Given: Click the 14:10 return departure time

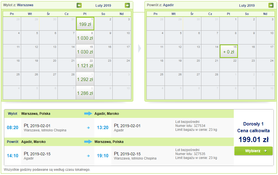Looking at the screenshot, I should tap(12, 156).
